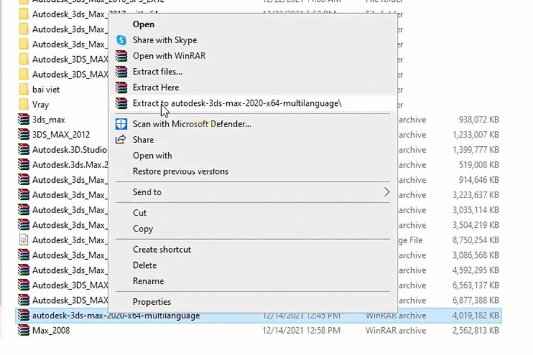Click the Skype icon in the context menu
Image resolution: width=533 pixels, height=355 pixels.
coord(121,40)
